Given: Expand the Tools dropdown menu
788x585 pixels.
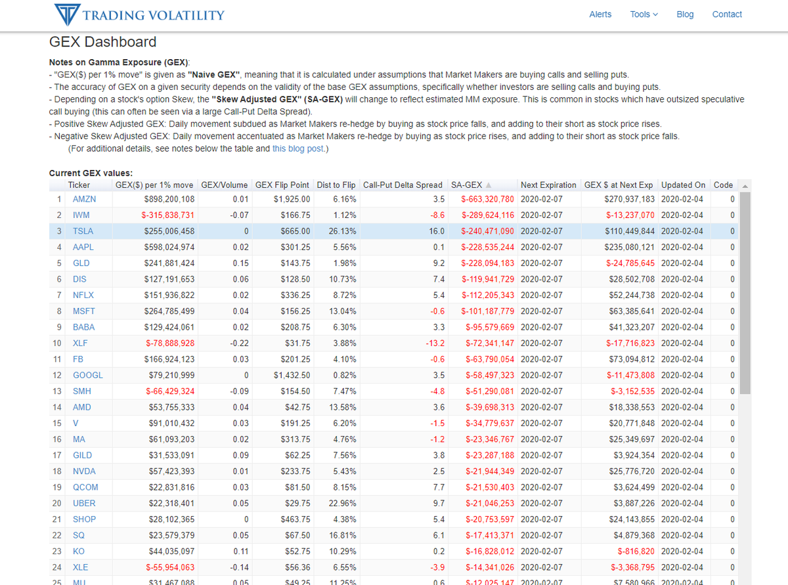Looking at the screenshot, I should pyautogui.click(x=644, y=14).
